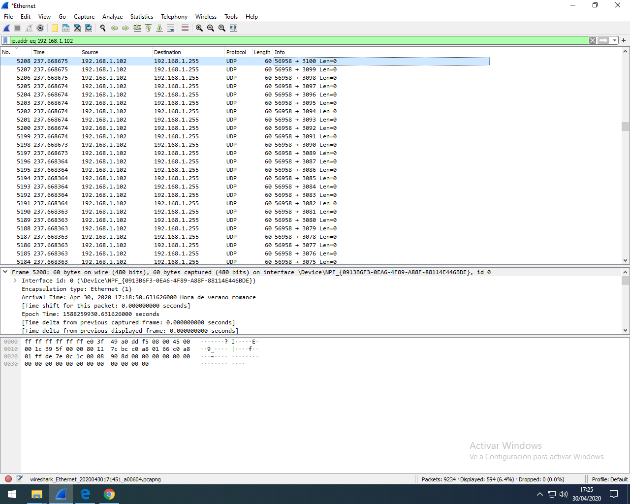630x504 pixels.
Task: Open the Telephony menu
Action: [x=174, y=17]
